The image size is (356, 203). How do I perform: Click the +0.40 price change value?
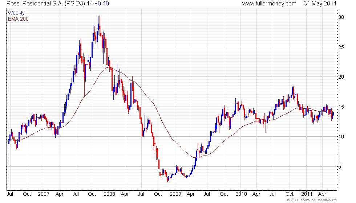point(101,4)
